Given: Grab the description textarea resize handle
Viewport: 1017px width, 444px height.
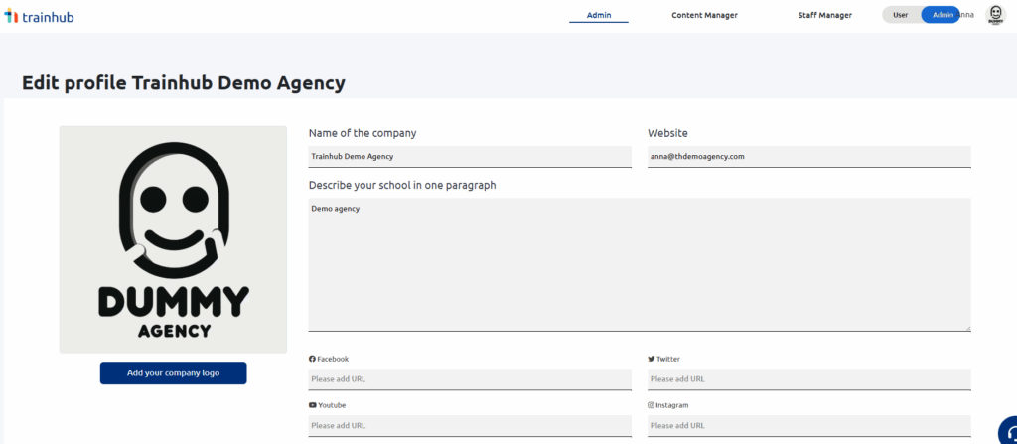Looking at the screenshot, I should point(967,328).
